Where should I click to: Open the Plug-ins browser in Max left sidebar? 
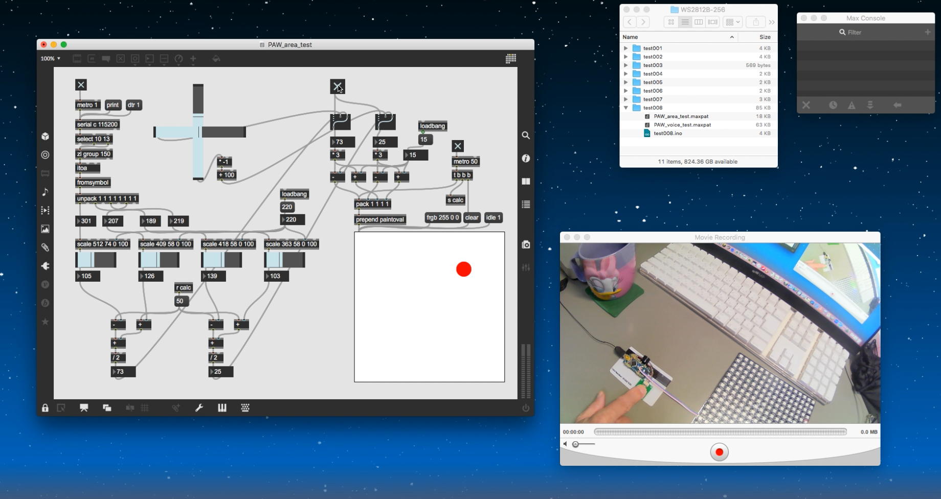pos(45,266)
